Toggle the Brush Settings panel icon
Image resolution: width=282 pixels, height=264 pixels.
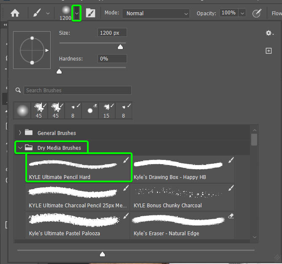tap(90, 13)
